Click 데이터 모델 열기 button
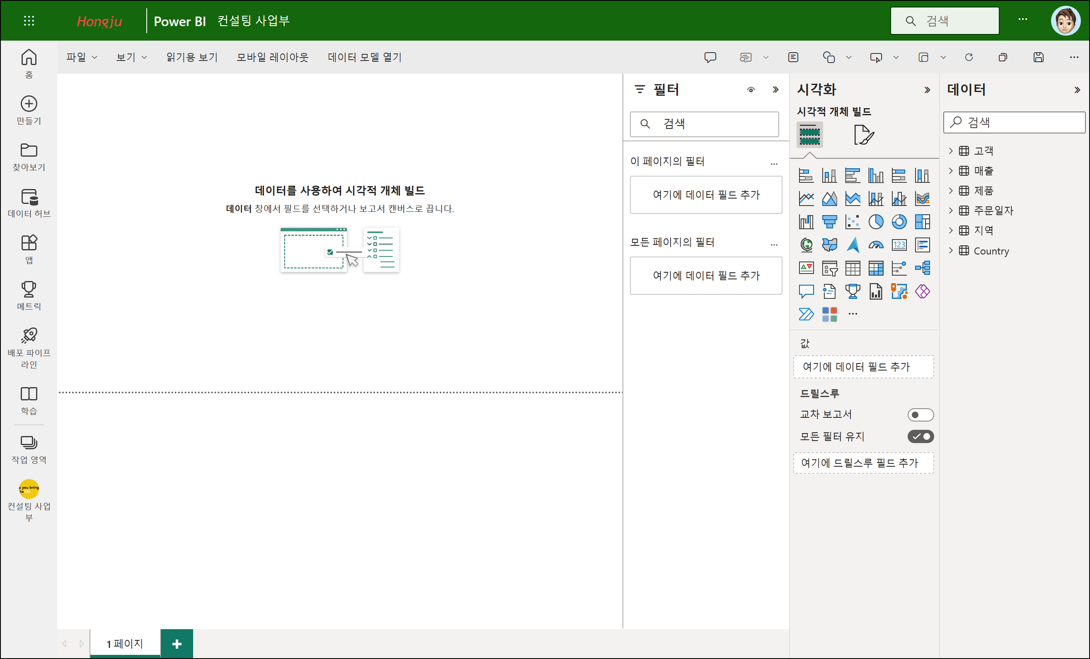This screenshot has width=1090, height=659. pos(365,58)
